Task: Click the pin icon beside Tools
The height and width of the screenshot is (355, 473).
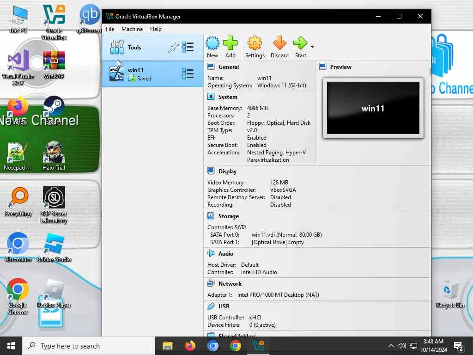Action: (173, 48)
